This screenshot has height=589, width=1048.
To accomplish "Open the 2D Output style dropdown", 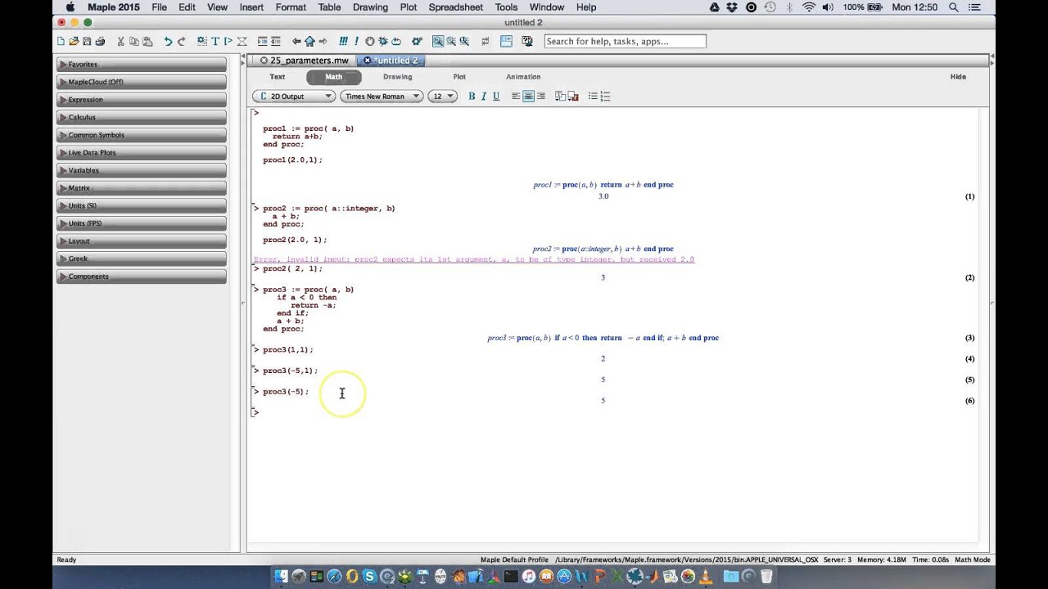I will tap(294, 97).
